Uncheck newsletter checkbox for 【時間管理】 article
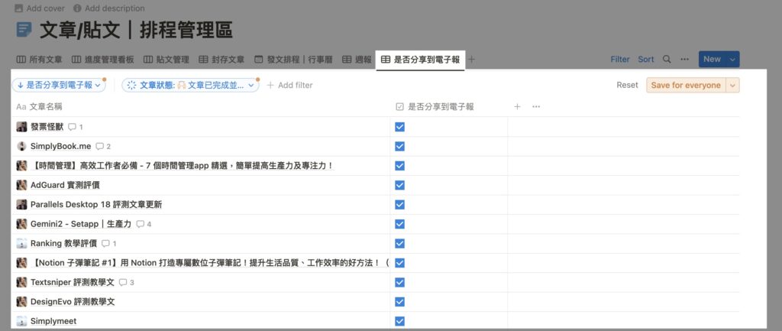This screenshot has width=782, height=331. [399, 166]
